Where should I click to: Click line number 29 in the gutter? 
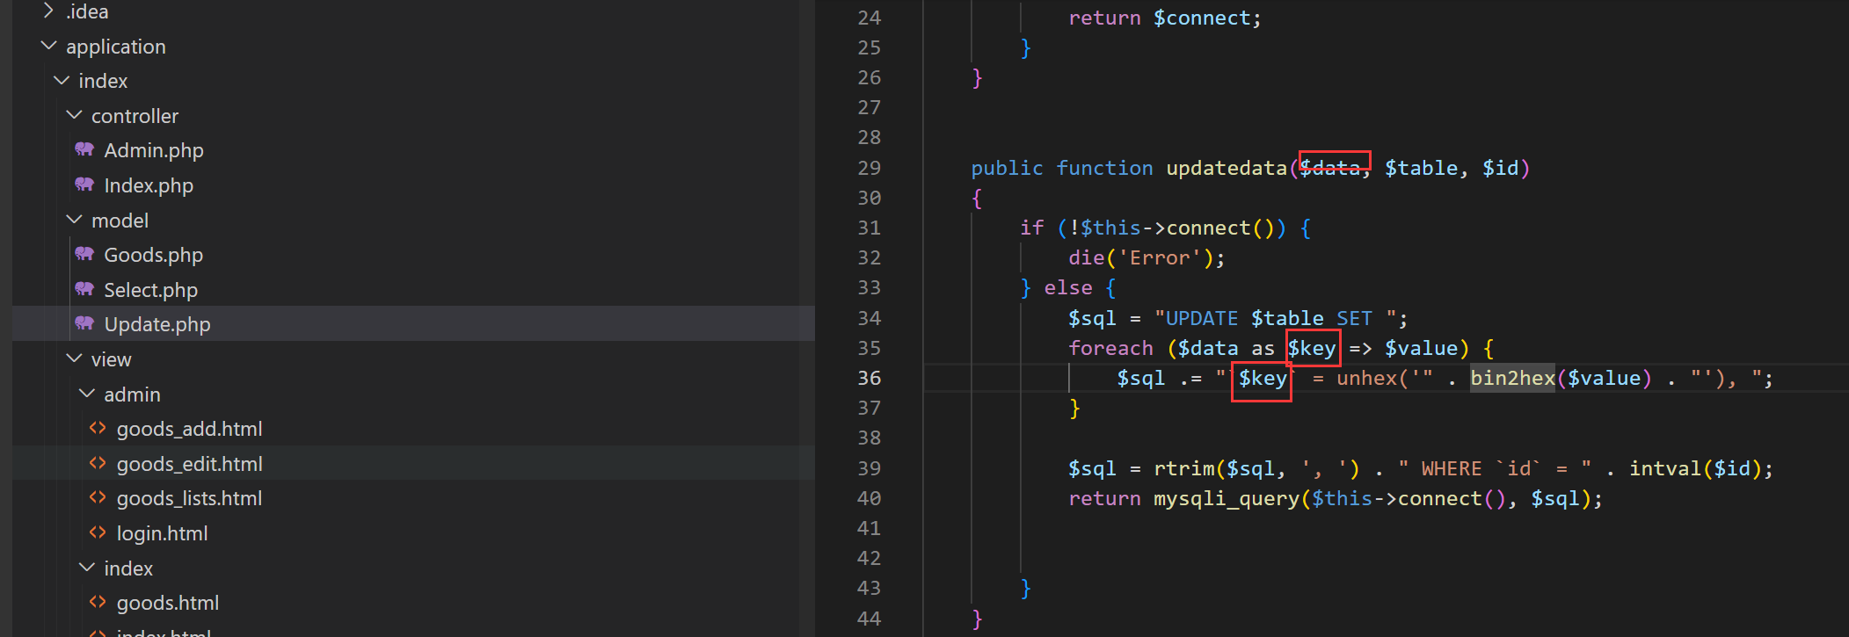(869, 168)
